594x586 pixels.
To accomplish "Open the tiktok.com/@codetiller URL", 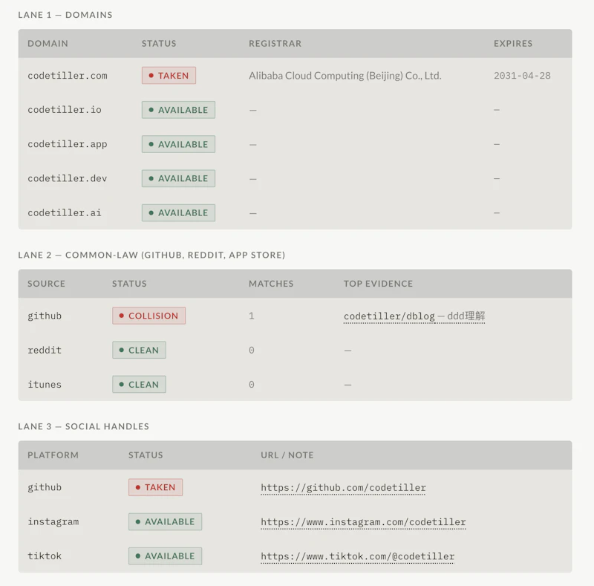I will tap(358, 556).
